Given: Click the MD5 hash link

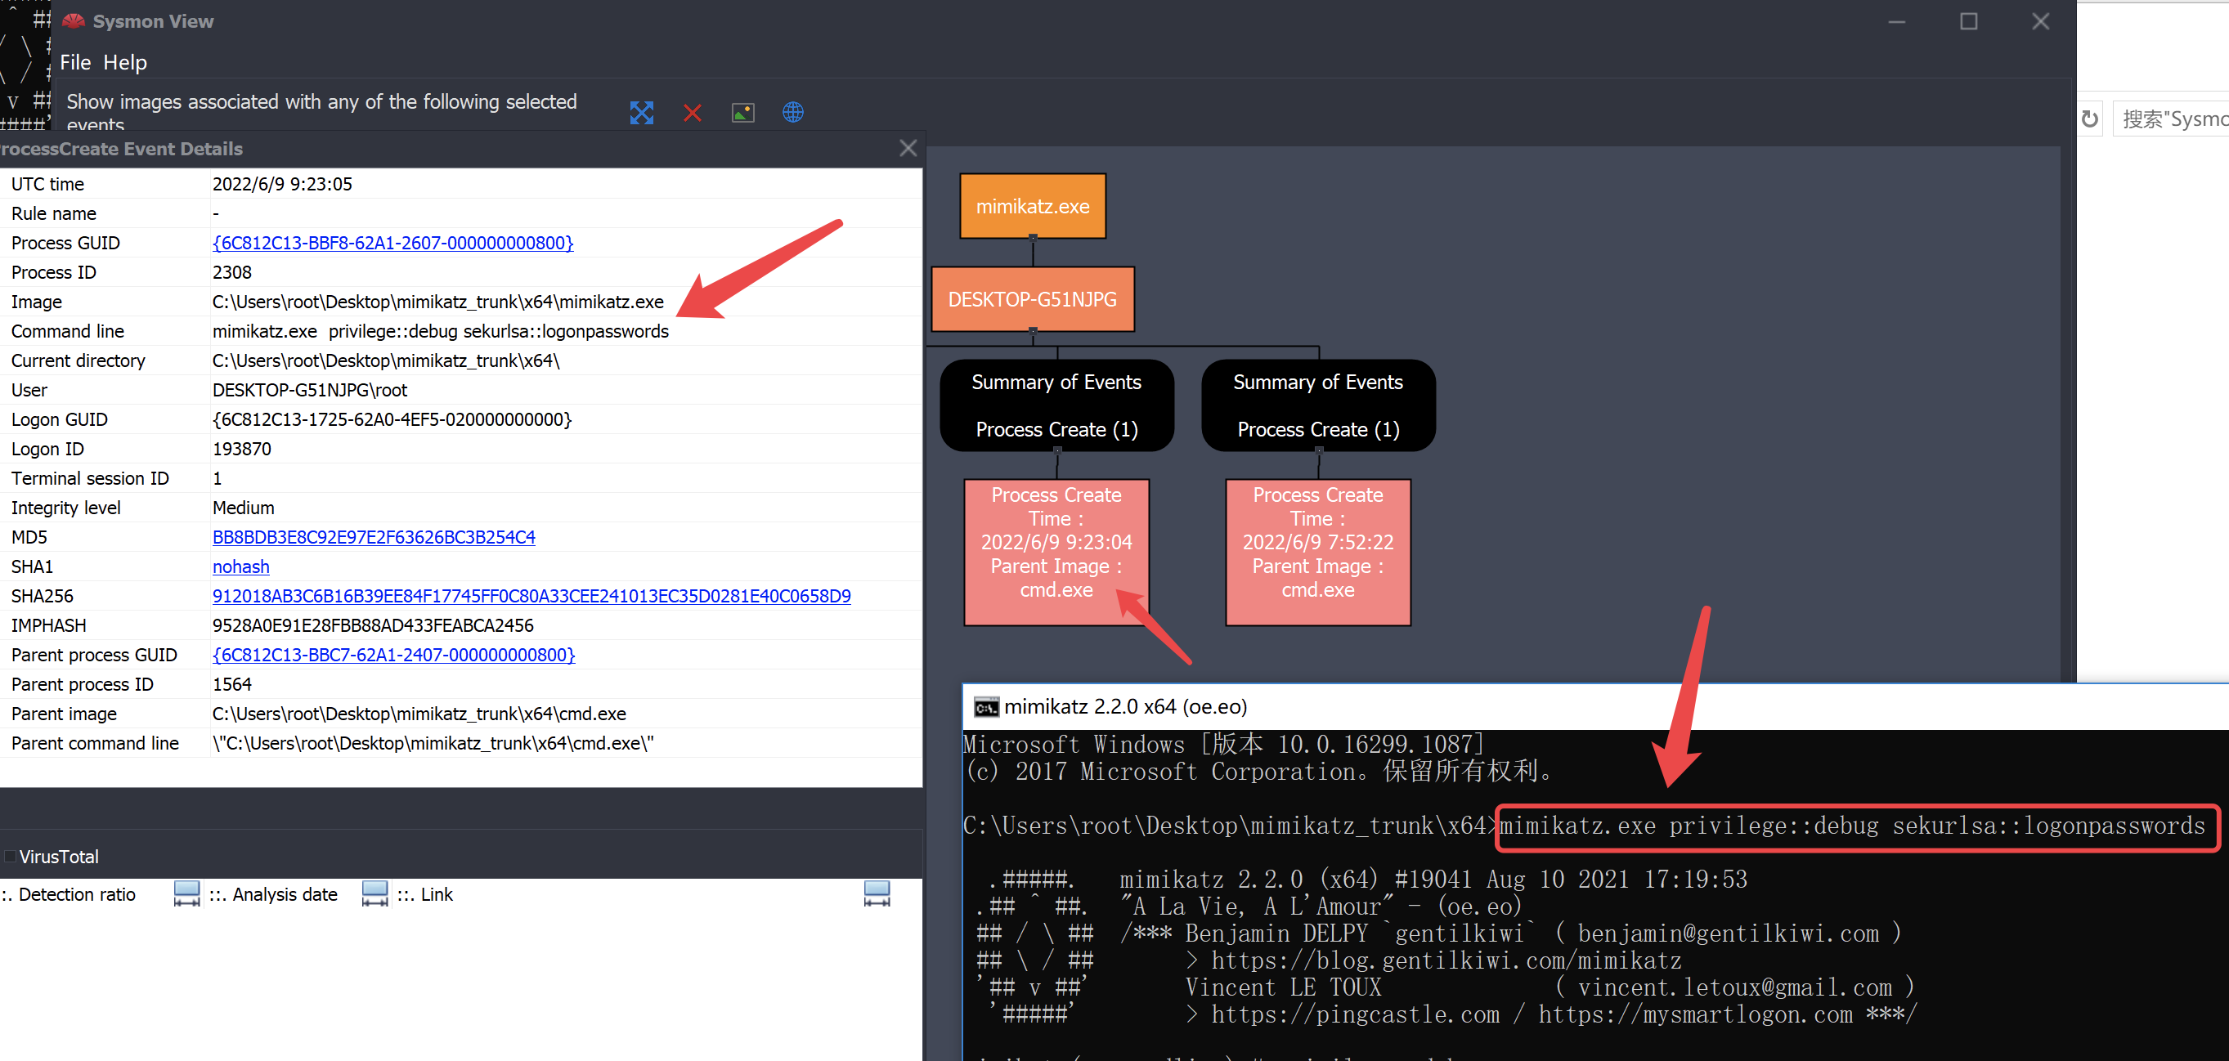Looking at the screenshot, I should [374, 537].
